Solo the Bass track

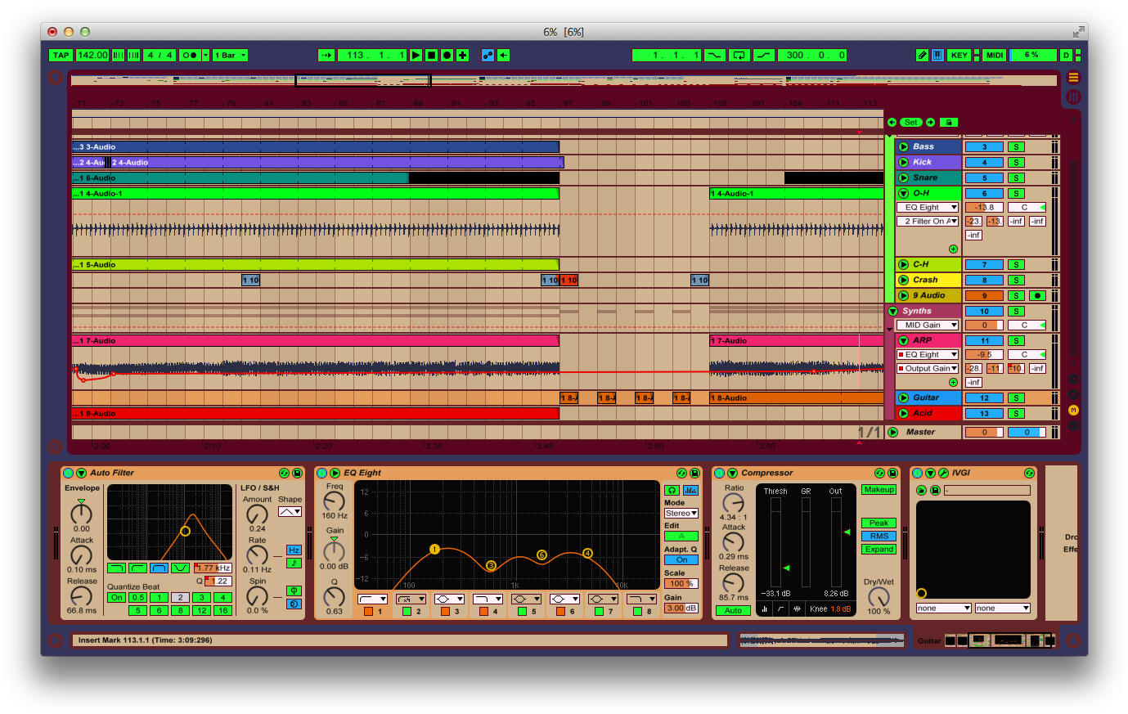[1016, 147]
